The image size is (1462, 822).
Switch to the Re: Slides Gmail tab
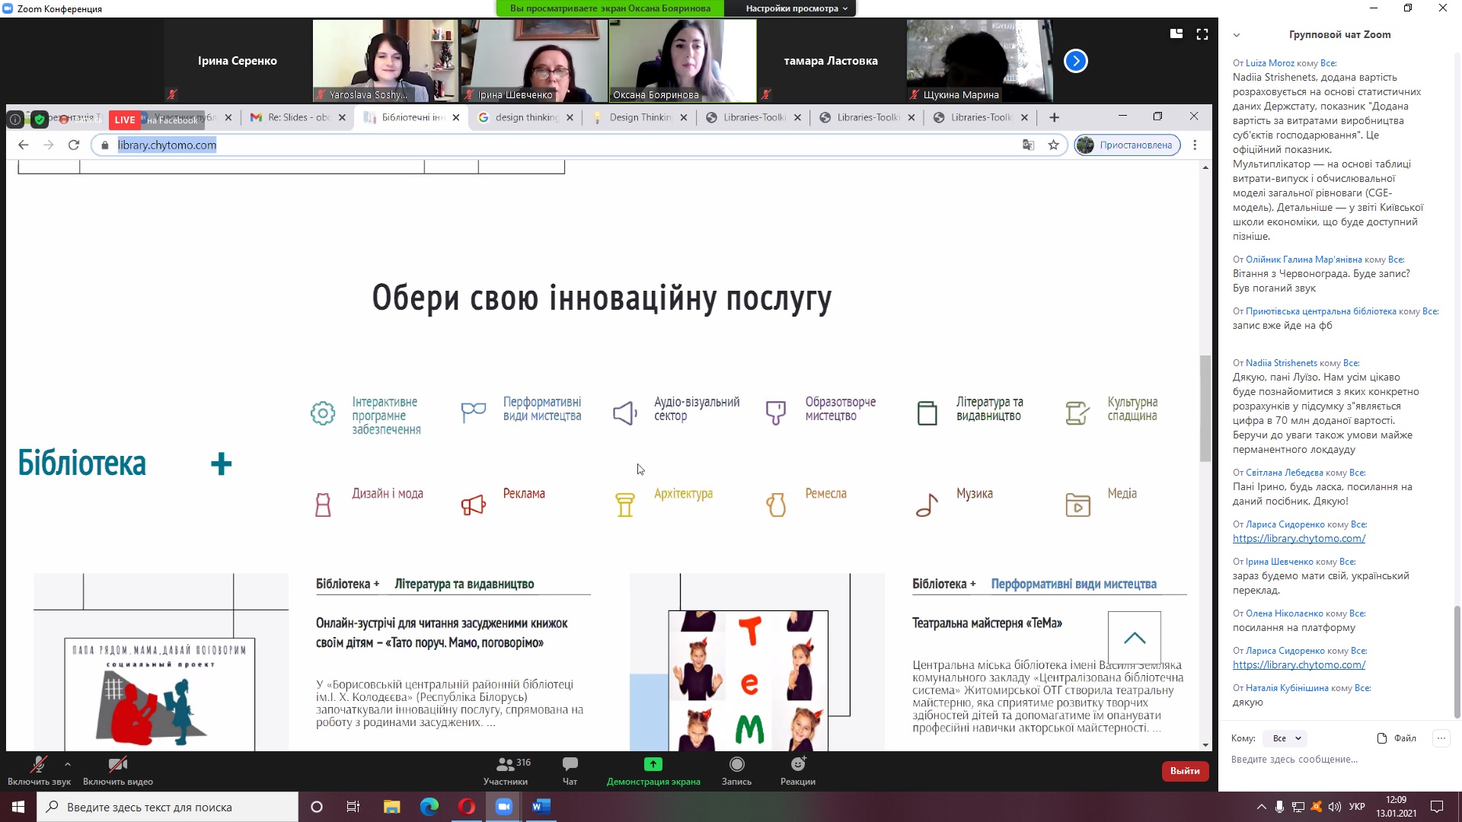[298, 117]
